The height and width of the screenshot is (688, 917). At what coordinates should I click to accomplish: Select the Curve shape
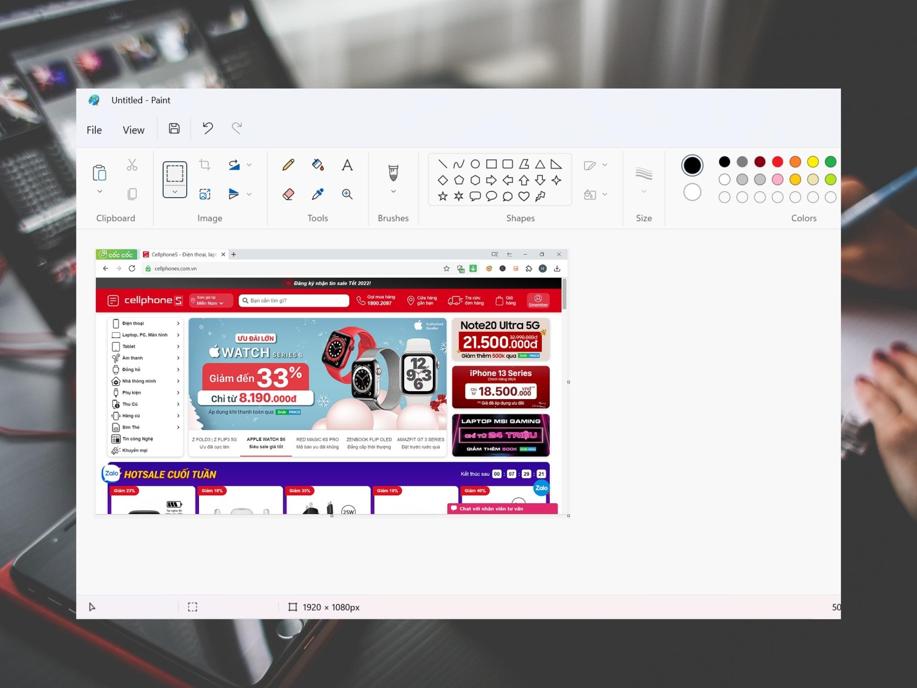point(458,164)
